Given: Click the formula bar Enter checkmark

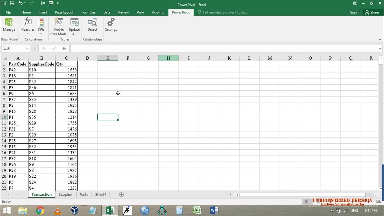Looking at the screenshot, I should [x=54, y=48].
